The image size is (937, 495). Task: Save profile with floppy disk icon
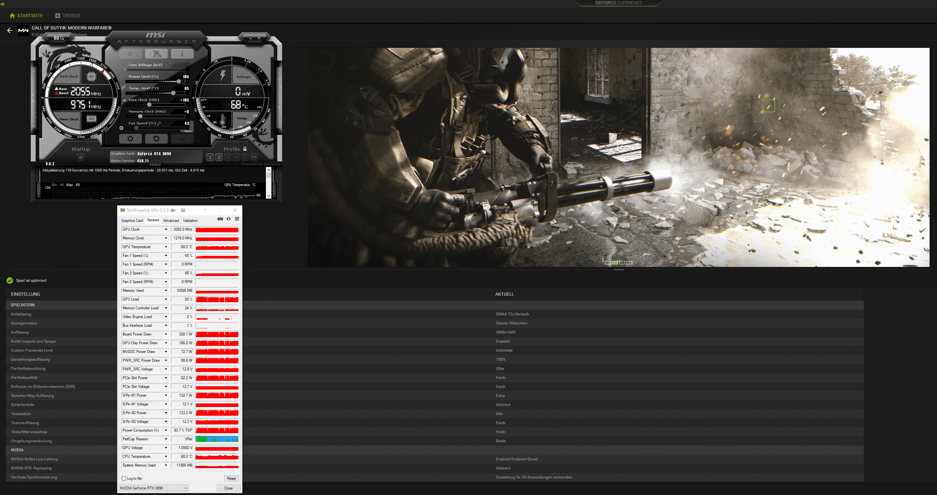tap(254, 157)
